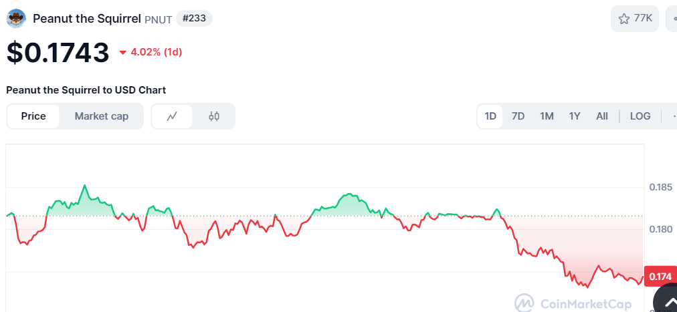Click the #233 rank badge
This screenshot has width=677, height=312.
(194, 19)
